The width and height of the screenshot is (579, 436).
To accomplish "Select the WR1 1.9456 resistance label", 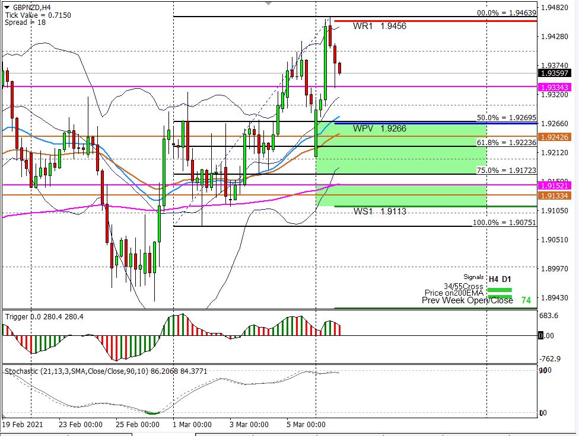I will coord(379,27).
